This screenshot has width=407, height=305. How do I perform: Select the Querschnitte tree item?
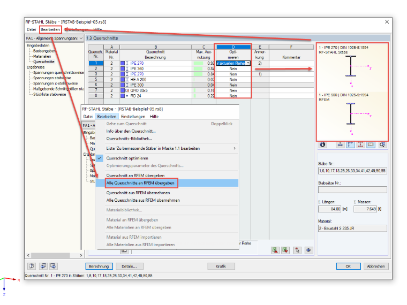[43, 62]
